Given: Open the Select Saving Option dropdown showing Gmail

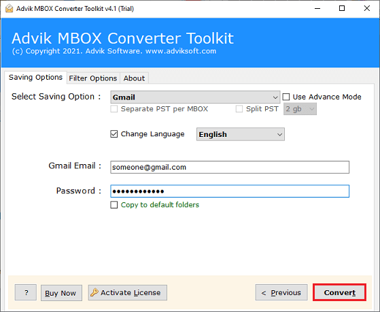Looking at the screenshot, I should pos(195,97).
